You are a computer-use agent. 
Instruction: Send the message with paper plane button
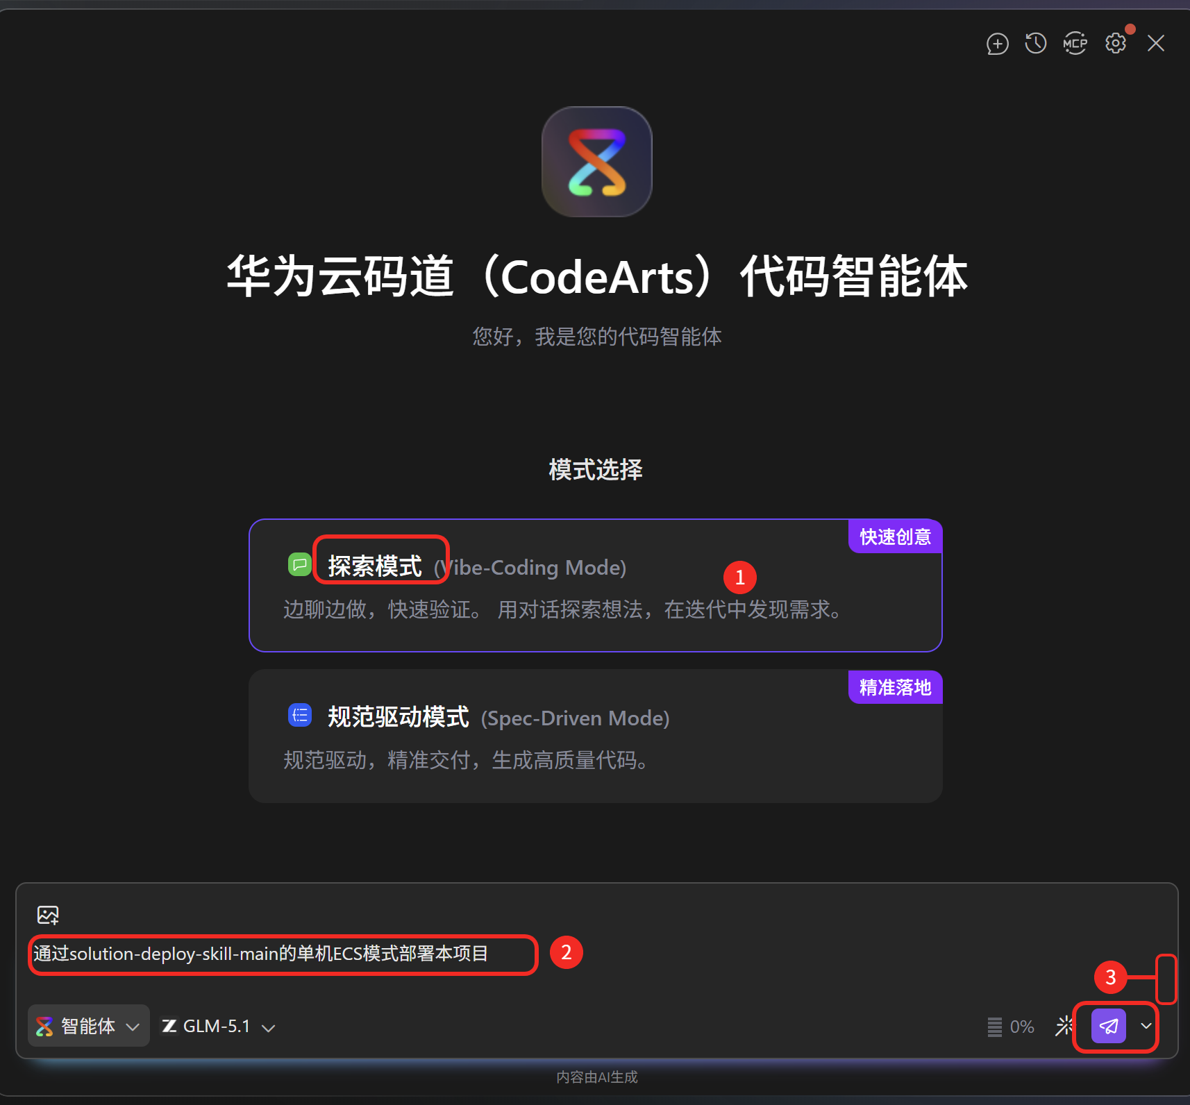[1109, 1026]
